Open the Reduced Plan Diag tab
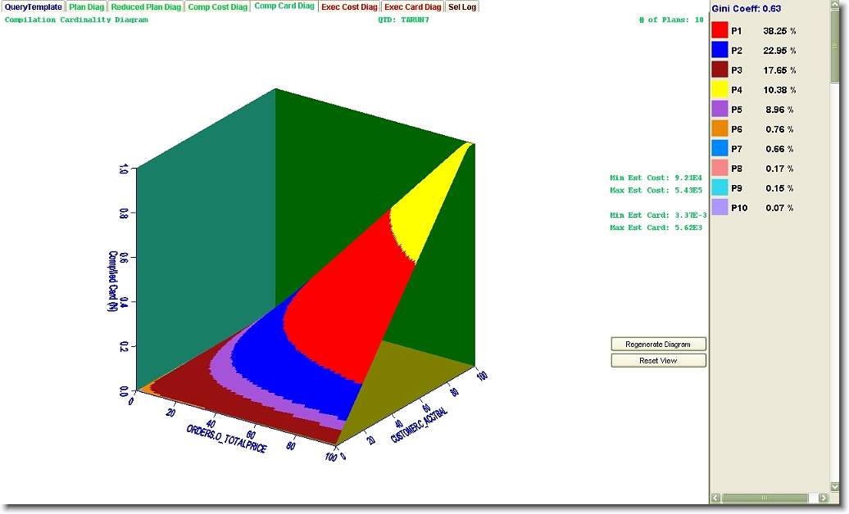The height and width of the screenshot is (514, 849). coord(146,7)
